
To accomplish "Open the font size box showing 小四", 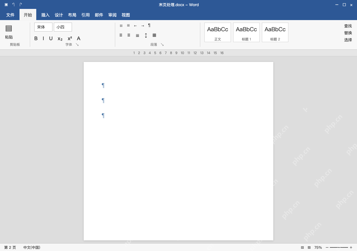I will tap(63, 27).
